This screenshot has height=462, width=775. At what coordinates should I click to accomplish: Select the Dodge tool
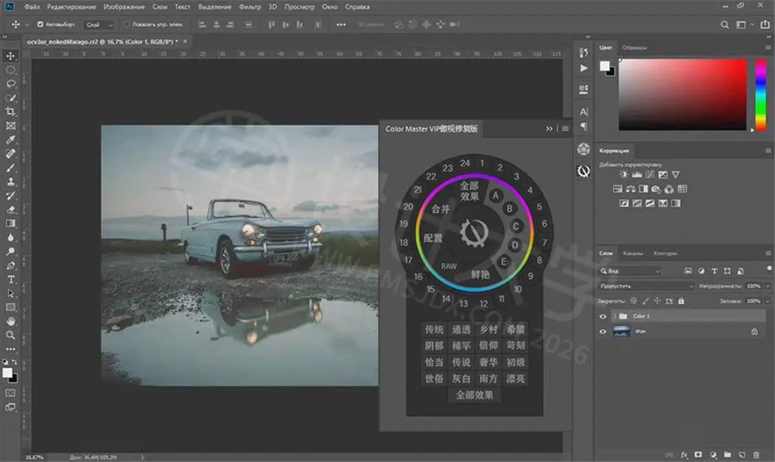tap(10, 251)
